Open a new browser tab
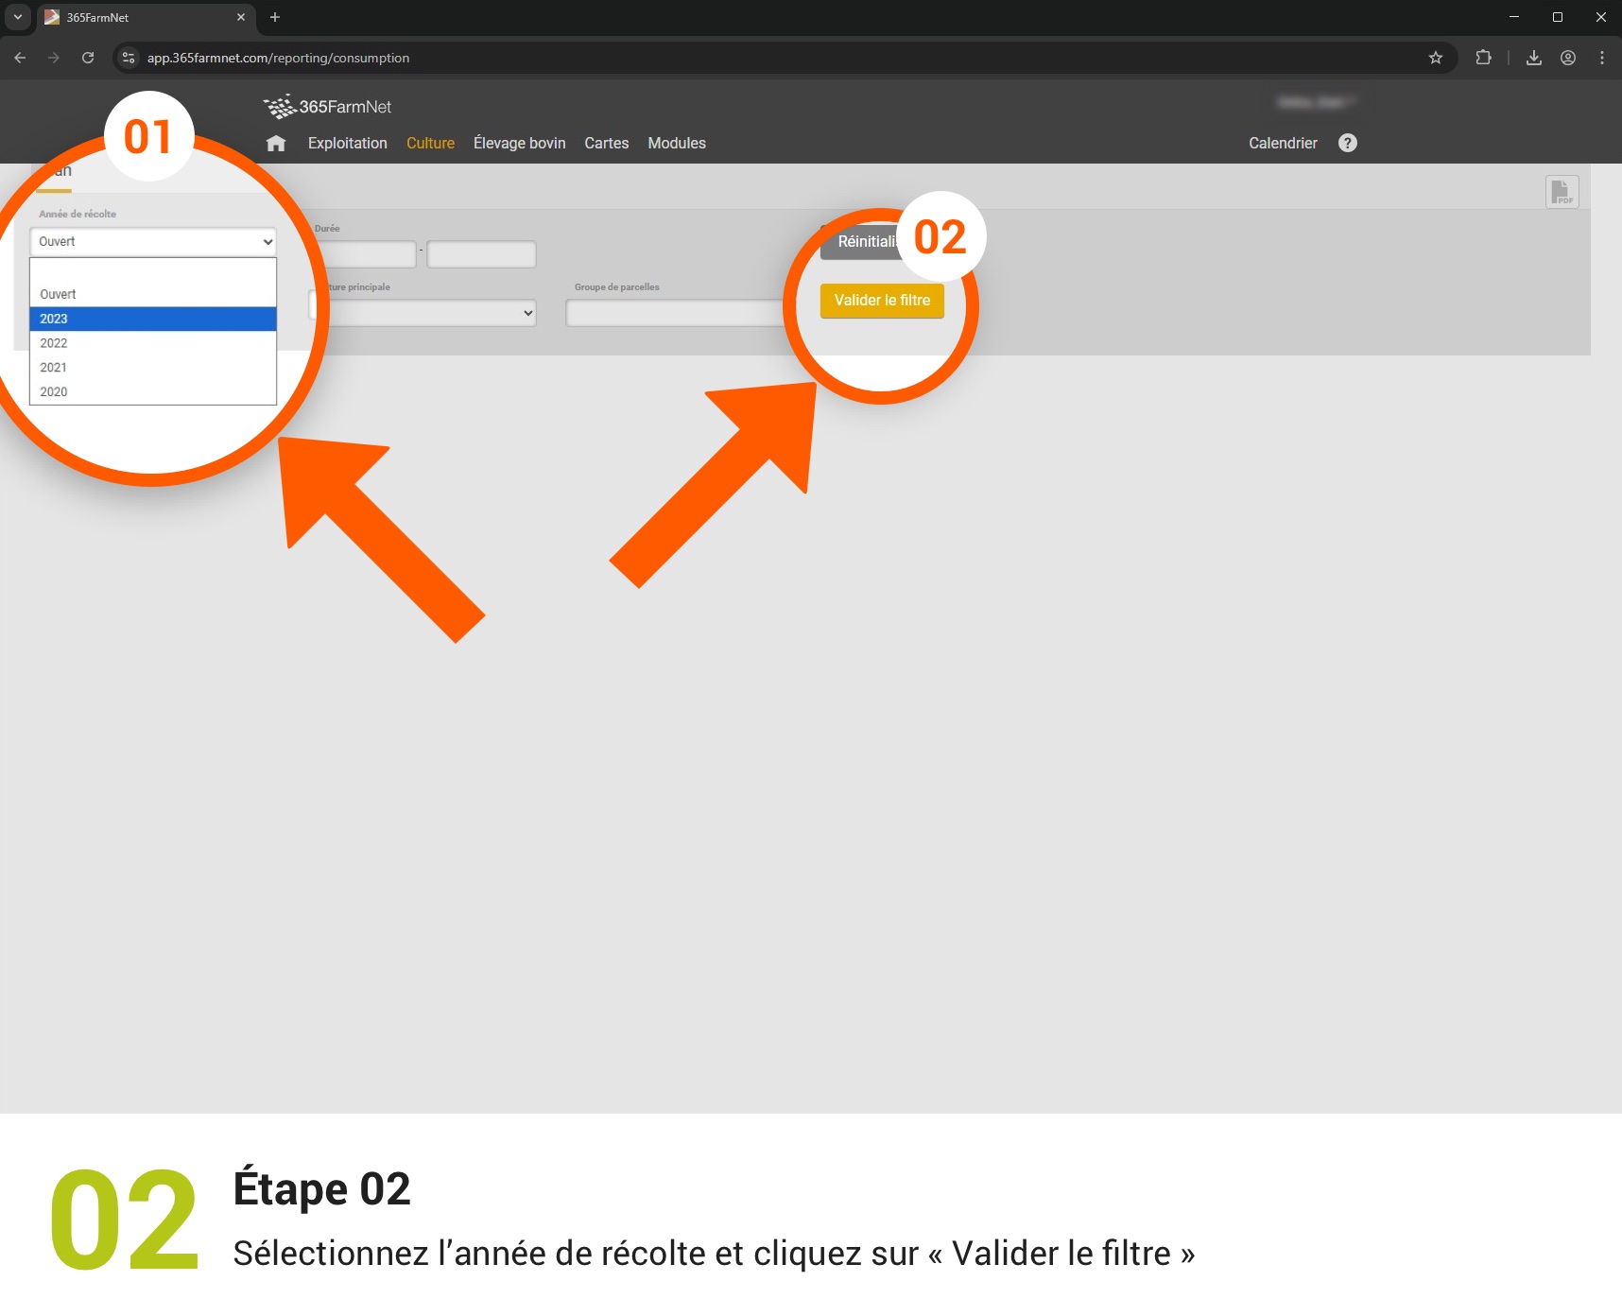The image size is (1622, 1316). pyautogui.click(x=275, y=17)
